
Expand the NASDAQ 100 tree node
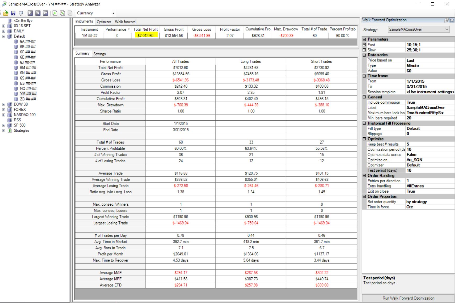click(4, 115)
